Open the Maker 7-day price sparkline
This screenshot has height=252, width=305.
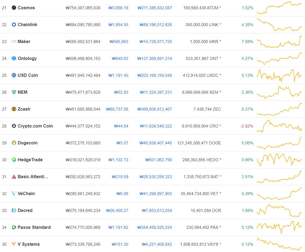(x=279, y=42)
